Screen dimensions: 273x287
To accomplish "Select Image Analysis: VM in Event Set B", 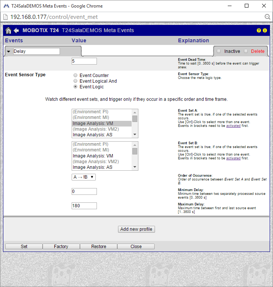I will [102, 156].
